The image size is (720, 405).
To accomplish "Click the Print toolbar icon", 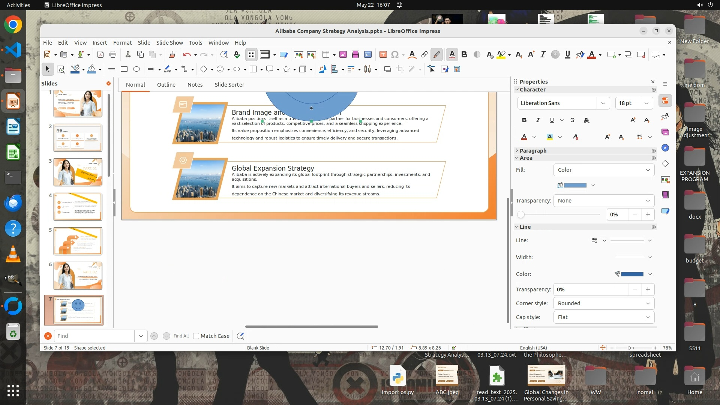I will 113,55.
